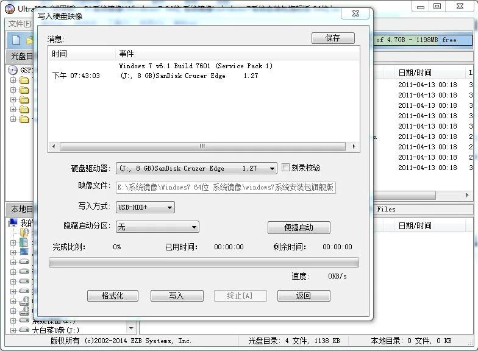Click the '0%' completion value
The height and width of the screenshot is (351, 478).
click(x=117, y=247)
